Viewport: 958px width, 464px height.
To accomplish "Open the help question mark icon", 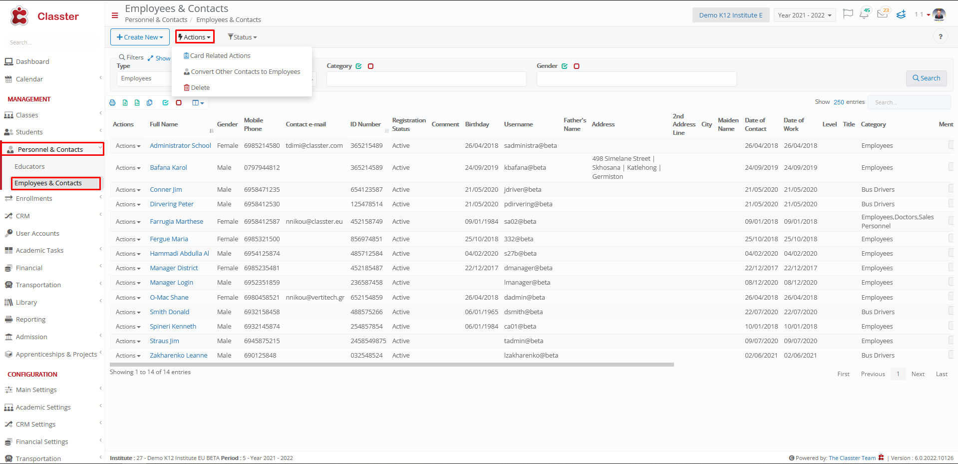I will point(941,36).
